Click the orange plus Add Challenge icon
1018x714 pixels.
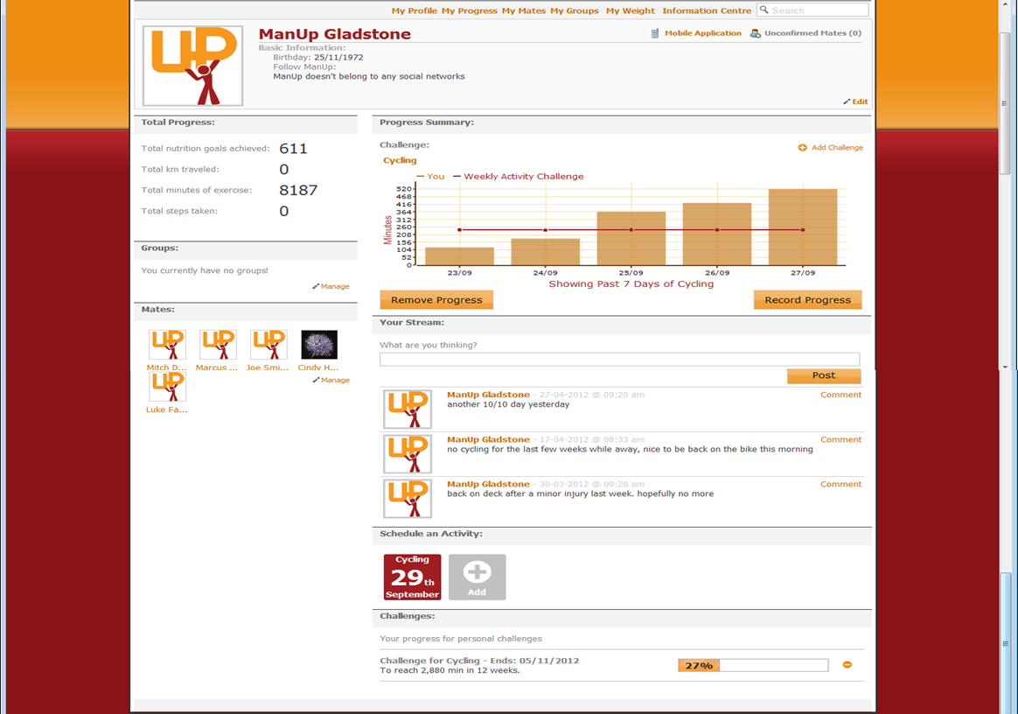point(802,148)
